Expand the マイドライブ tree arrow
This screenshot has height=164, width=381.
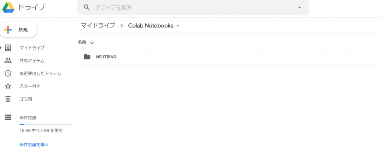[1, 48]
